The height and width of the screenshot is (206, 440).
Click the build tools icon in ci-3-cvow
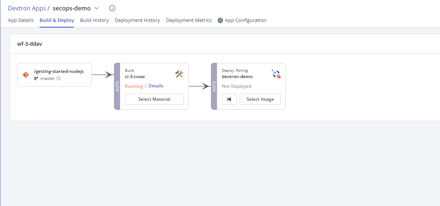pyautogui.click(x=179, y=74)
